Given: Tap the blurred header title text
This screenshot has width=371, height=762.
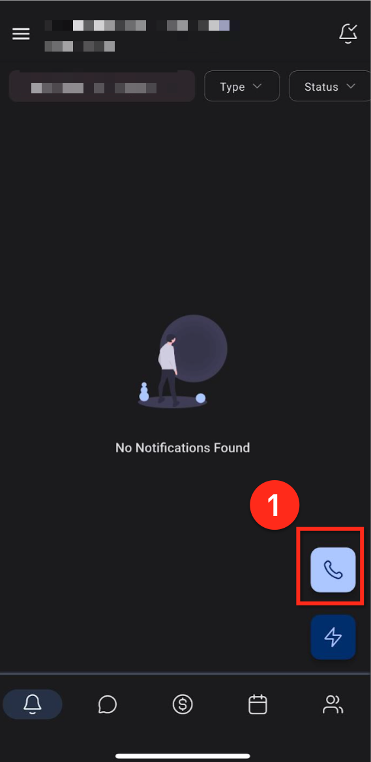Looking at the screenshot, I should point(136,25).
